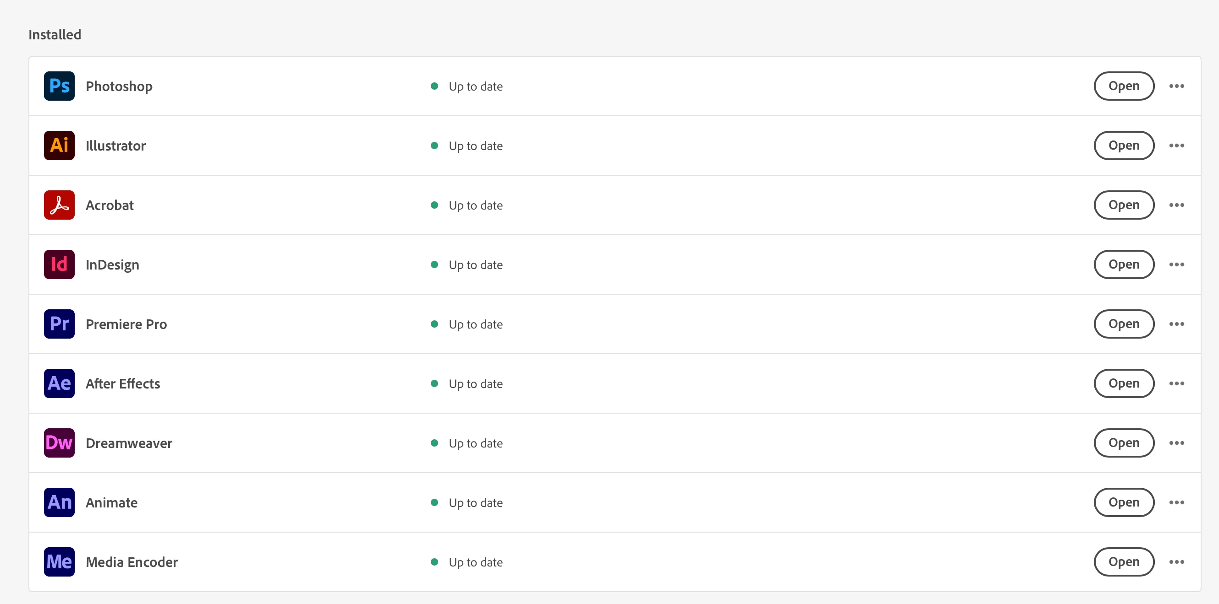Open Media Encoder via its Open button
Image resolution: width=1219 pixels, height=604 pixels.
click(x=1123, y=562)
